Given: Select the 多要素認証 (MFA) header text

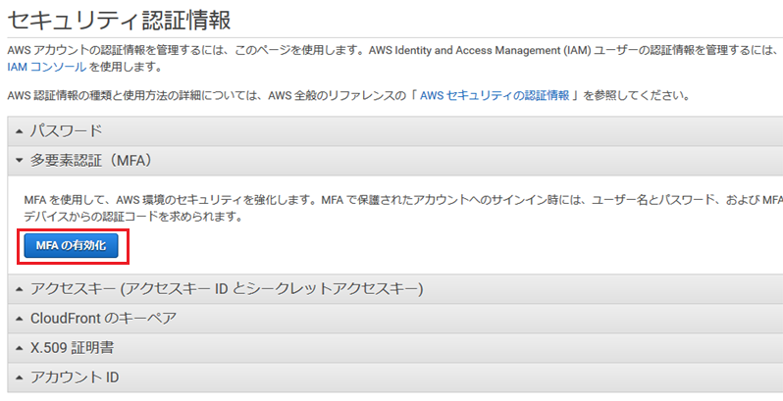Looking at the screenshot, I should (91, 160).
